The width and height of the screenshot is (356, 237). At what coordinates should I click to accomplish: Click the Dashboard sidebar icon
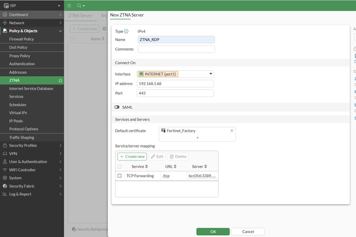point(5,15)
